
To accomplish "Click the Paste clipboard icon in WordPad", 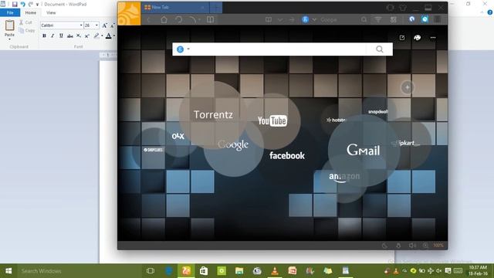I will (x=9, y=25).
